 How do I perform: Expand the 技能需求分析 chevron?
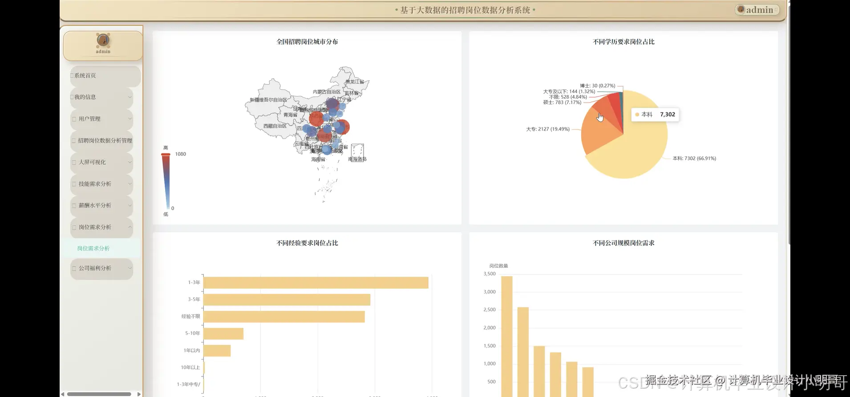click(x=130, y=184)
